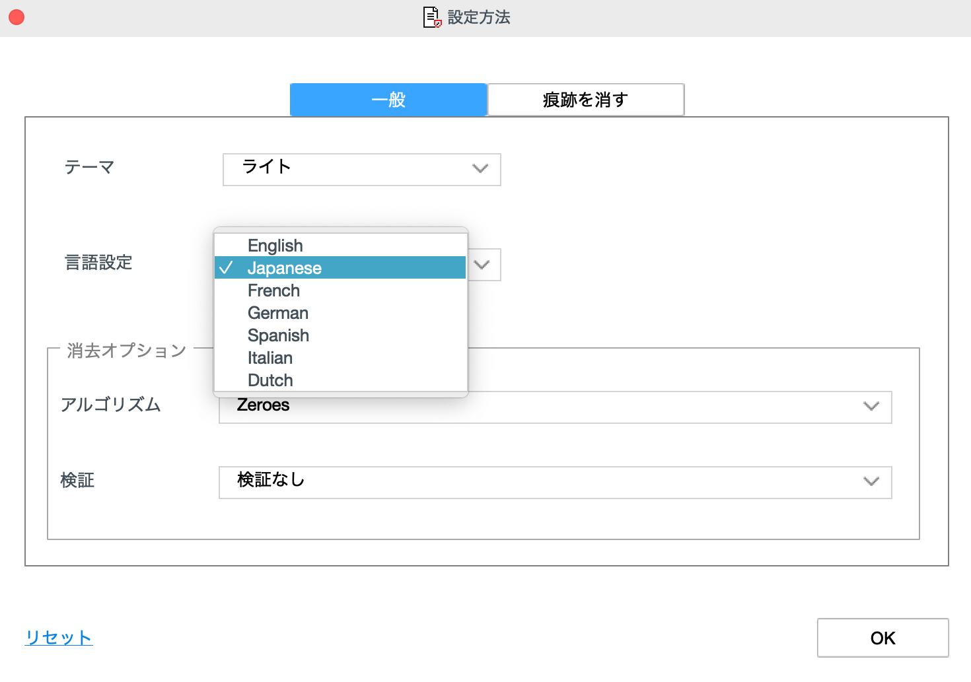Click the 消去オプション group title
Screen dimensions: 971x682
pyautogui.click(x=127, y=351)
